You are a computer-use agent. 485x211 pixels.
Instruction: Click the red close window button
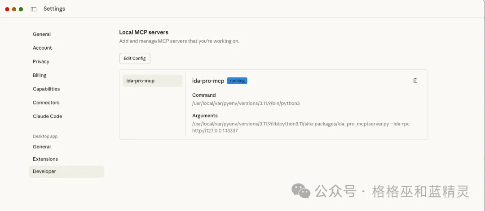pyautogui.click(x=7, y=9)
